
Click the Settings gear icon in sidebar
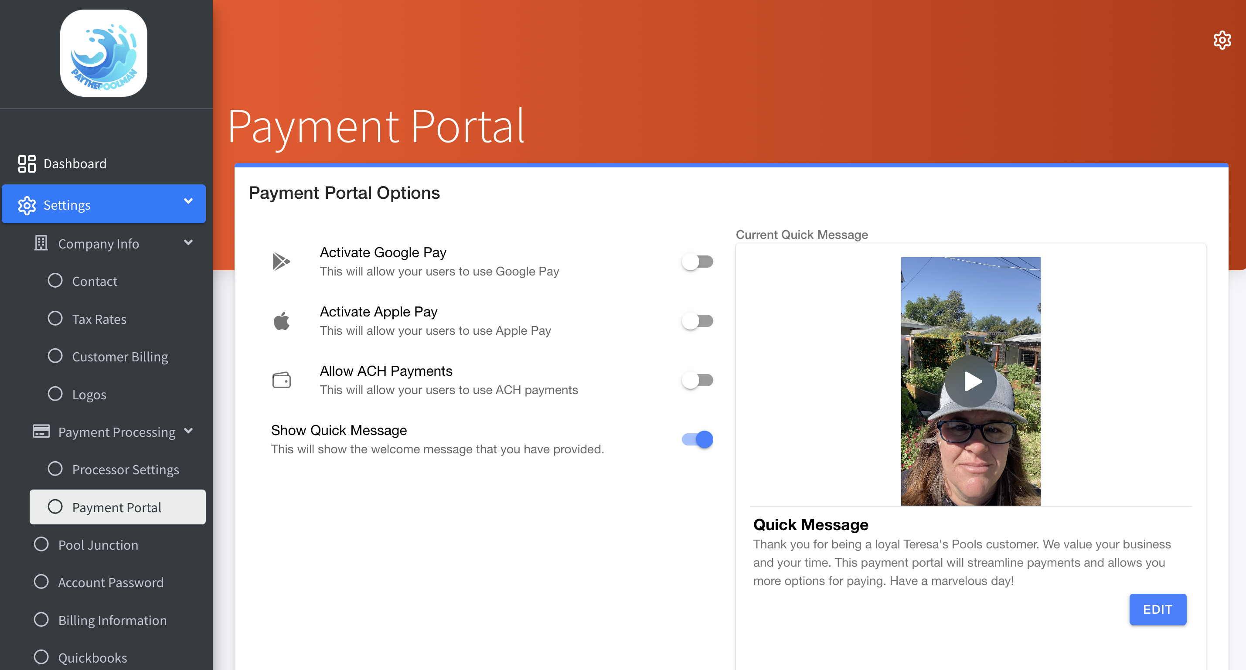coord(27,205)
